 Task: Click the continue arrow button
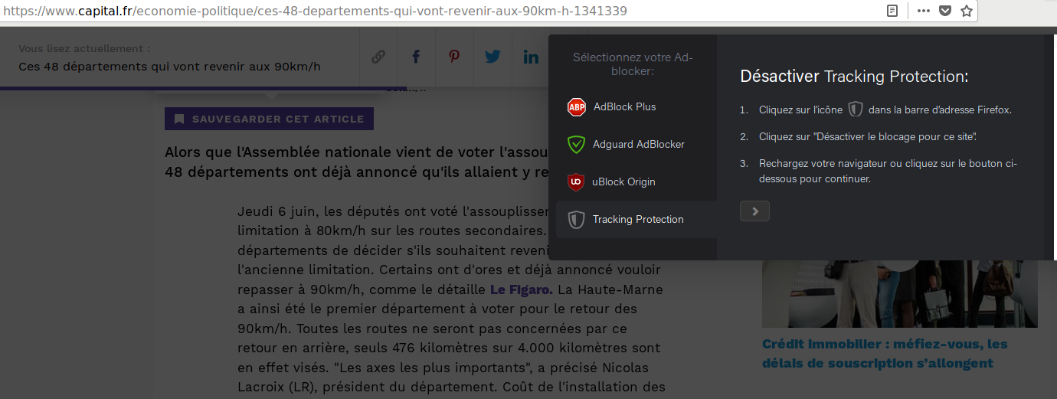point(754,211)
